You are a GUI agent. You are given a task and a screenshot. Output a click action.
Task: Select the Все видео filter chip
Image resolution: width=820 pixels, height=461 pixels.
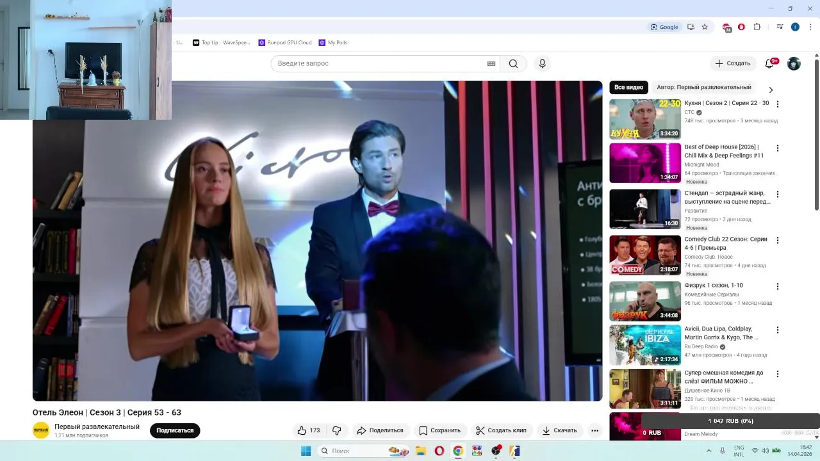628,87
